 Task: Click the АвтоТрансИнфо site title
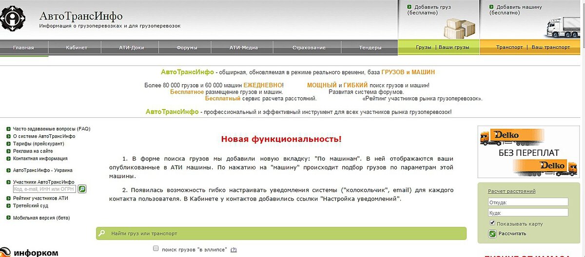[81, 16]
